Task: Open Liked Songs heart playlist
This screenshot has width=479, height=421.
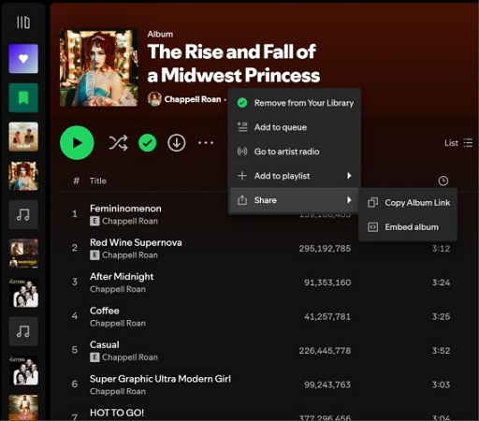Action: pos(23,59)
